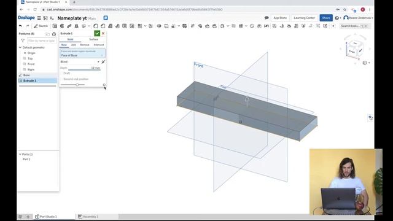Open the Linear pattern dropdown arrow
This screenshot has height=221, width=393.
[x=145, y=26]
